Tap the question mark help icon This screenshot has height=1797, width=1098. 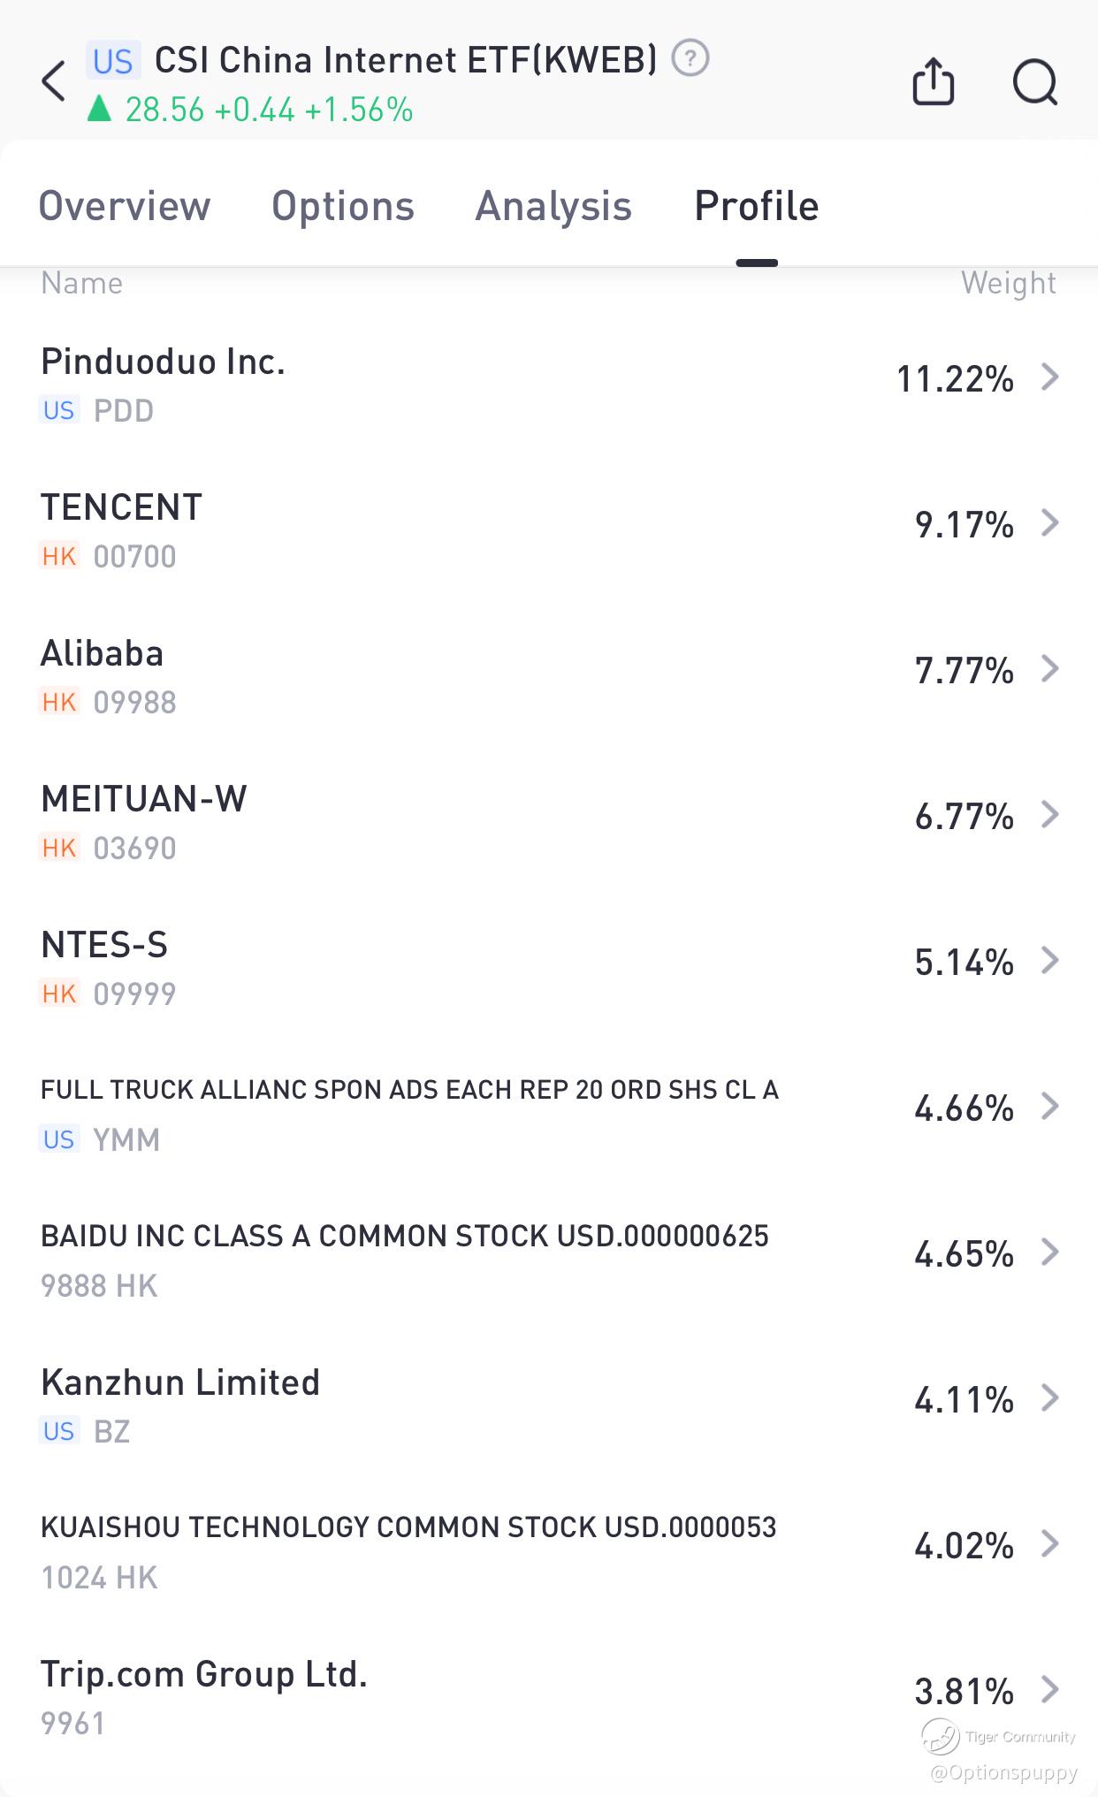pos(690,59)
